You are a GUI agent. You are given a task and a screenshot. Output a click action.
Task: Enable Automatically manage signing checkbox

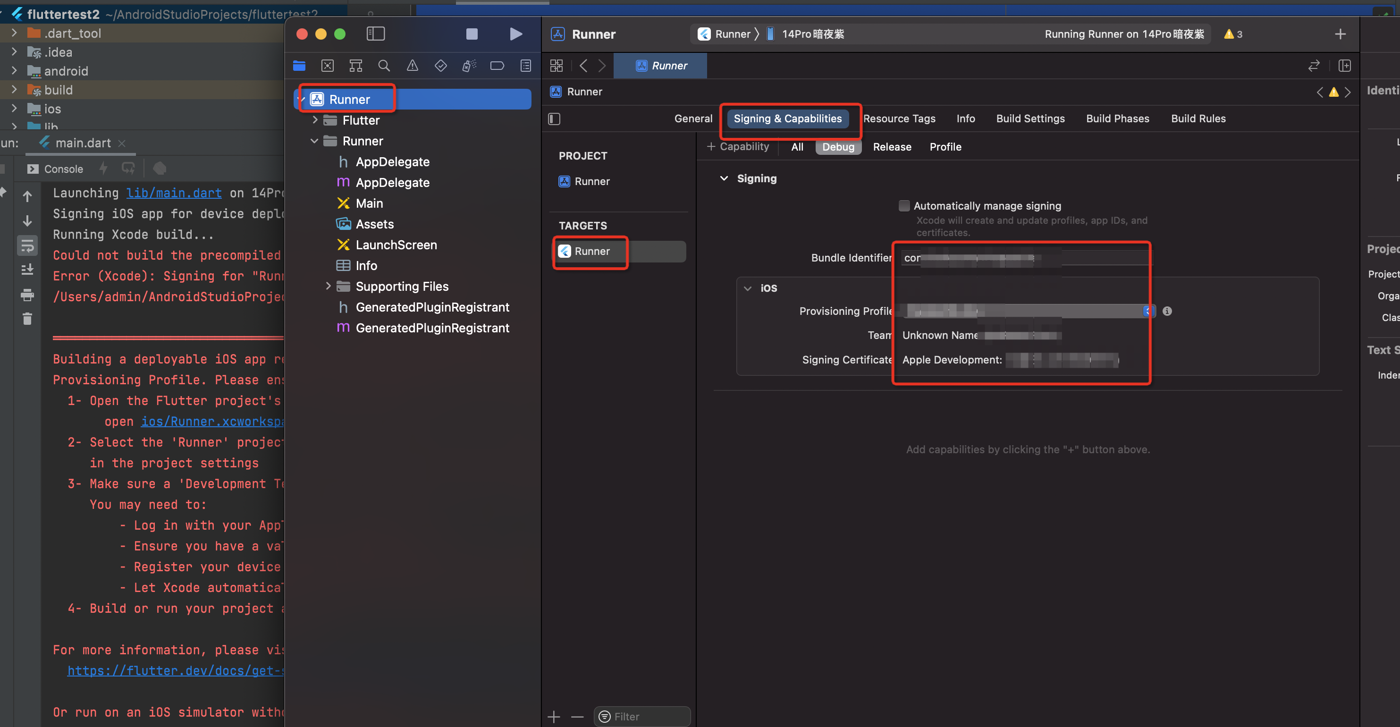[x=904, y=205]
